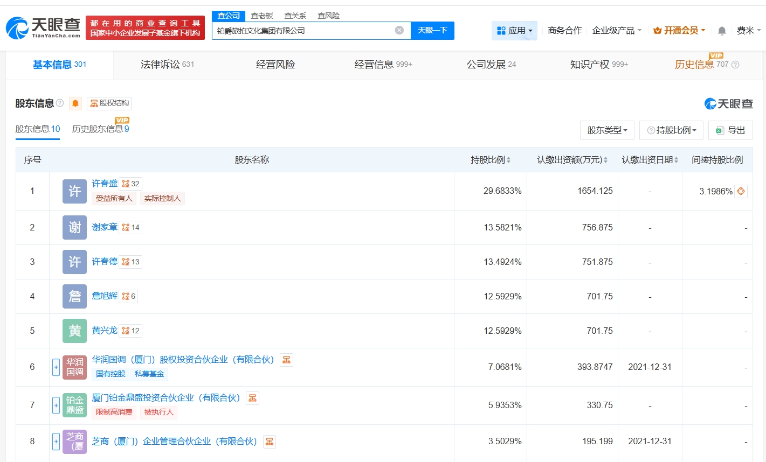Image resolution: width=766 pixels, height=462 pixels.
Task: Switch to 历史股东信息 sub-tab
Action: [100, 129]
